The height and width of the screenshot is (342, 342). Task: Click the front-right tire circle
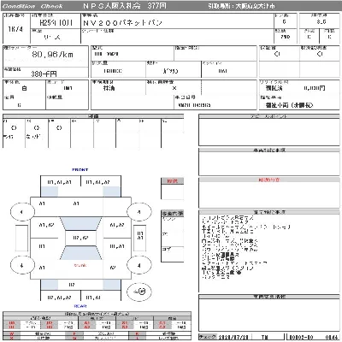click(139, 212)
